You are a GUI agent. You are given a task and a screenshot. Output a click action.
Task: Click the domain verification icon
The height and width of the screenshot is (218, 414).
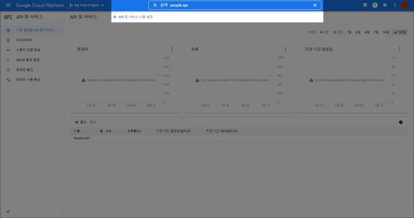[8, 70]
